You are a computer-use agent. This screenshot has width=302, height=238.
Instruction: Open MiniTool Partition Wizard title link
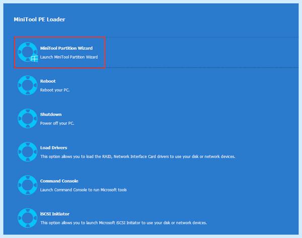point(66,48)
